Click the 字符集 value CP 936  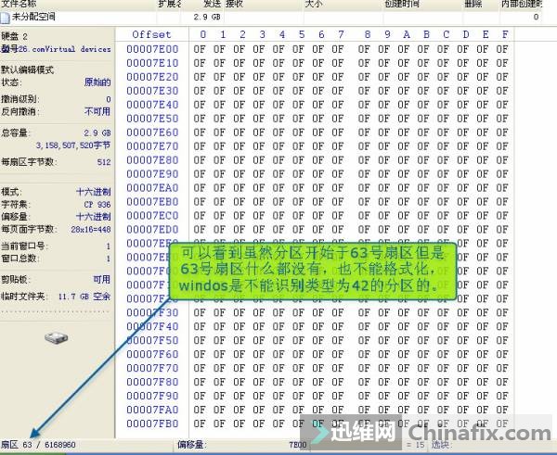(x=97, y=205)
